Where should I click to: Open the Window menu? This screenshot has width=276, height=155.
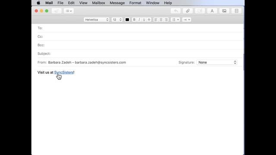[153, 3]
